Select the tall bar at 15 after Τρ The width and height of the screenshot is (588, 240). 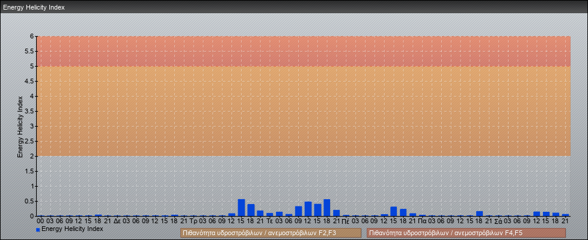tap(242, 208)
